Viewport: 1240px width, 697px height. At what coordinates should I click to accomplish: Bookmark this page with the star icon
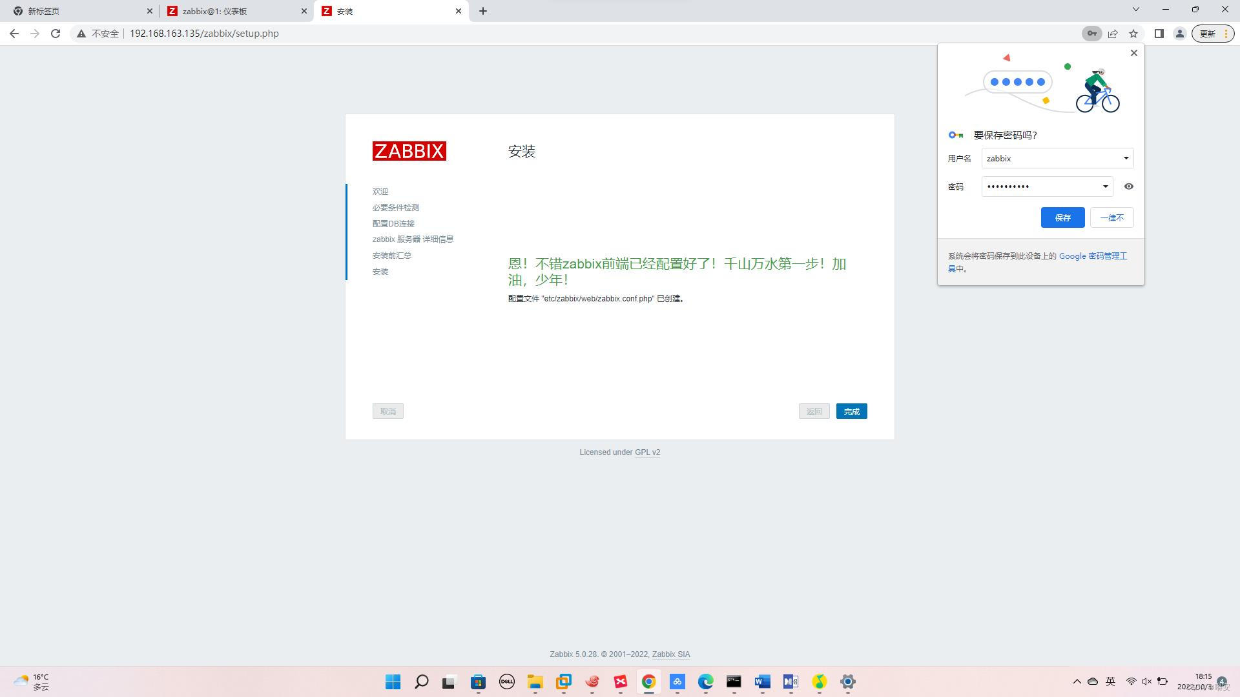click(x=1133, y=34)
